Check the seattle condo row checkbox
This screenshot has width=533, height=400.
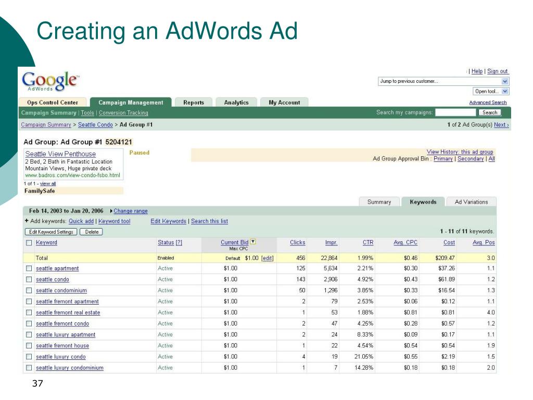pyautogui.click(x=29, y=280)
